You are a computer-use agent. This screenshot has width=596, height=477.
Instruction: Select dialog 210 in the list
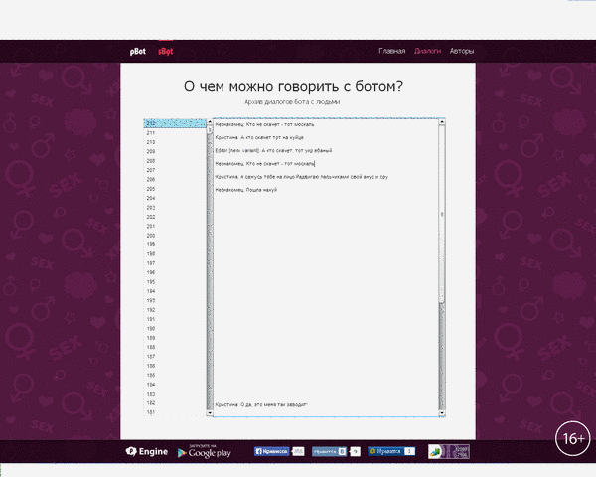(175, 142)
